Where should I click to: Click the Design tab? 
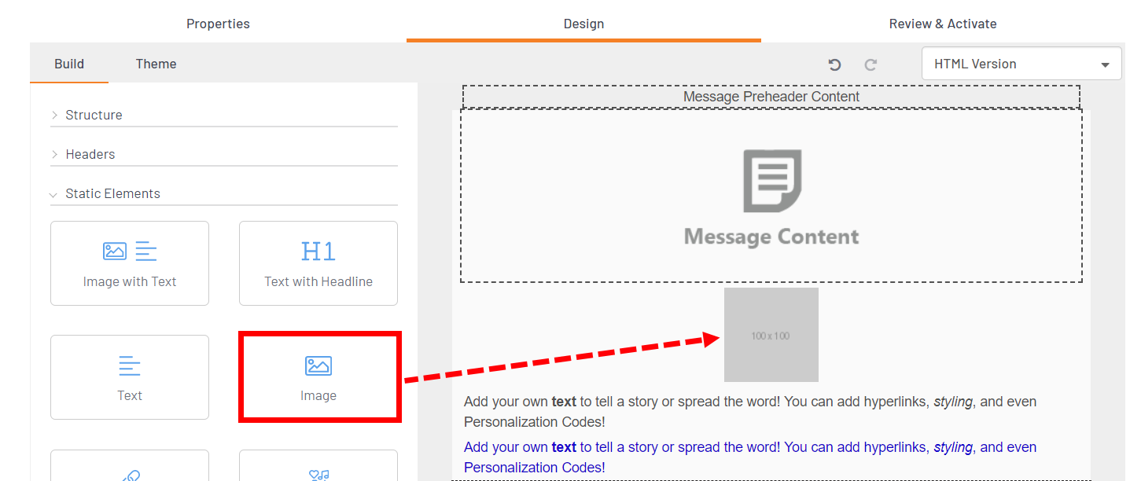click(x=583, y=24)
